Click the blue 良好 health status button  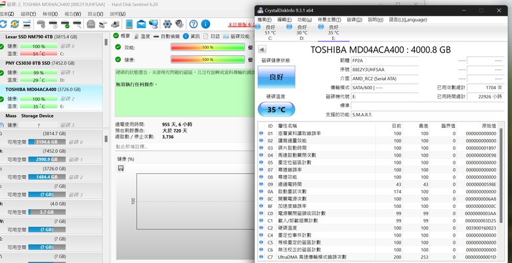coord(276,77)
